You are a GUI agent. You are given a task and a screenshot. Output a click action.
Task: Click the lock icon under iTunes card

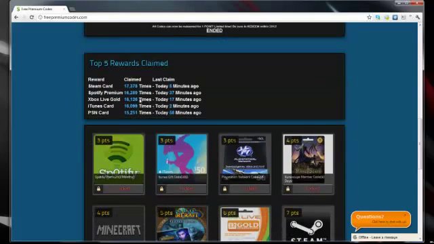[x=161, y=189]
